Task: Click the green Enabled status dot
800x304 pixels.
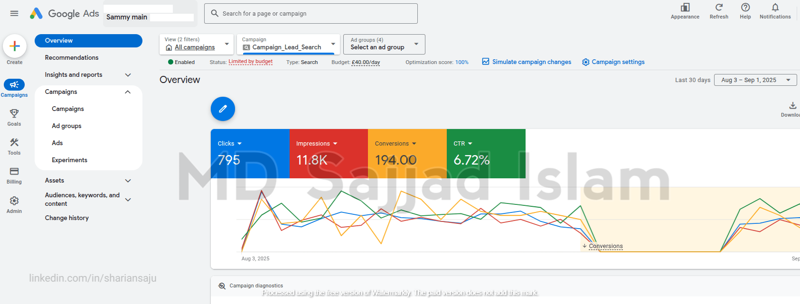Action: click(170, 62)
